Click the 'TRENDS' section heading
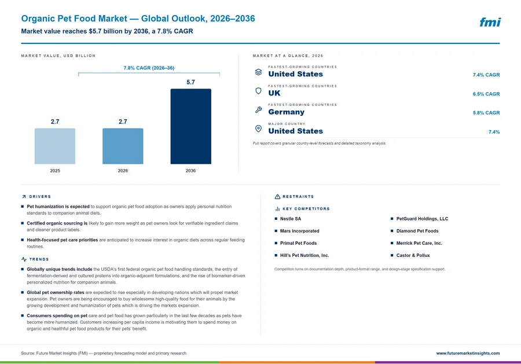 click(39, 259)
